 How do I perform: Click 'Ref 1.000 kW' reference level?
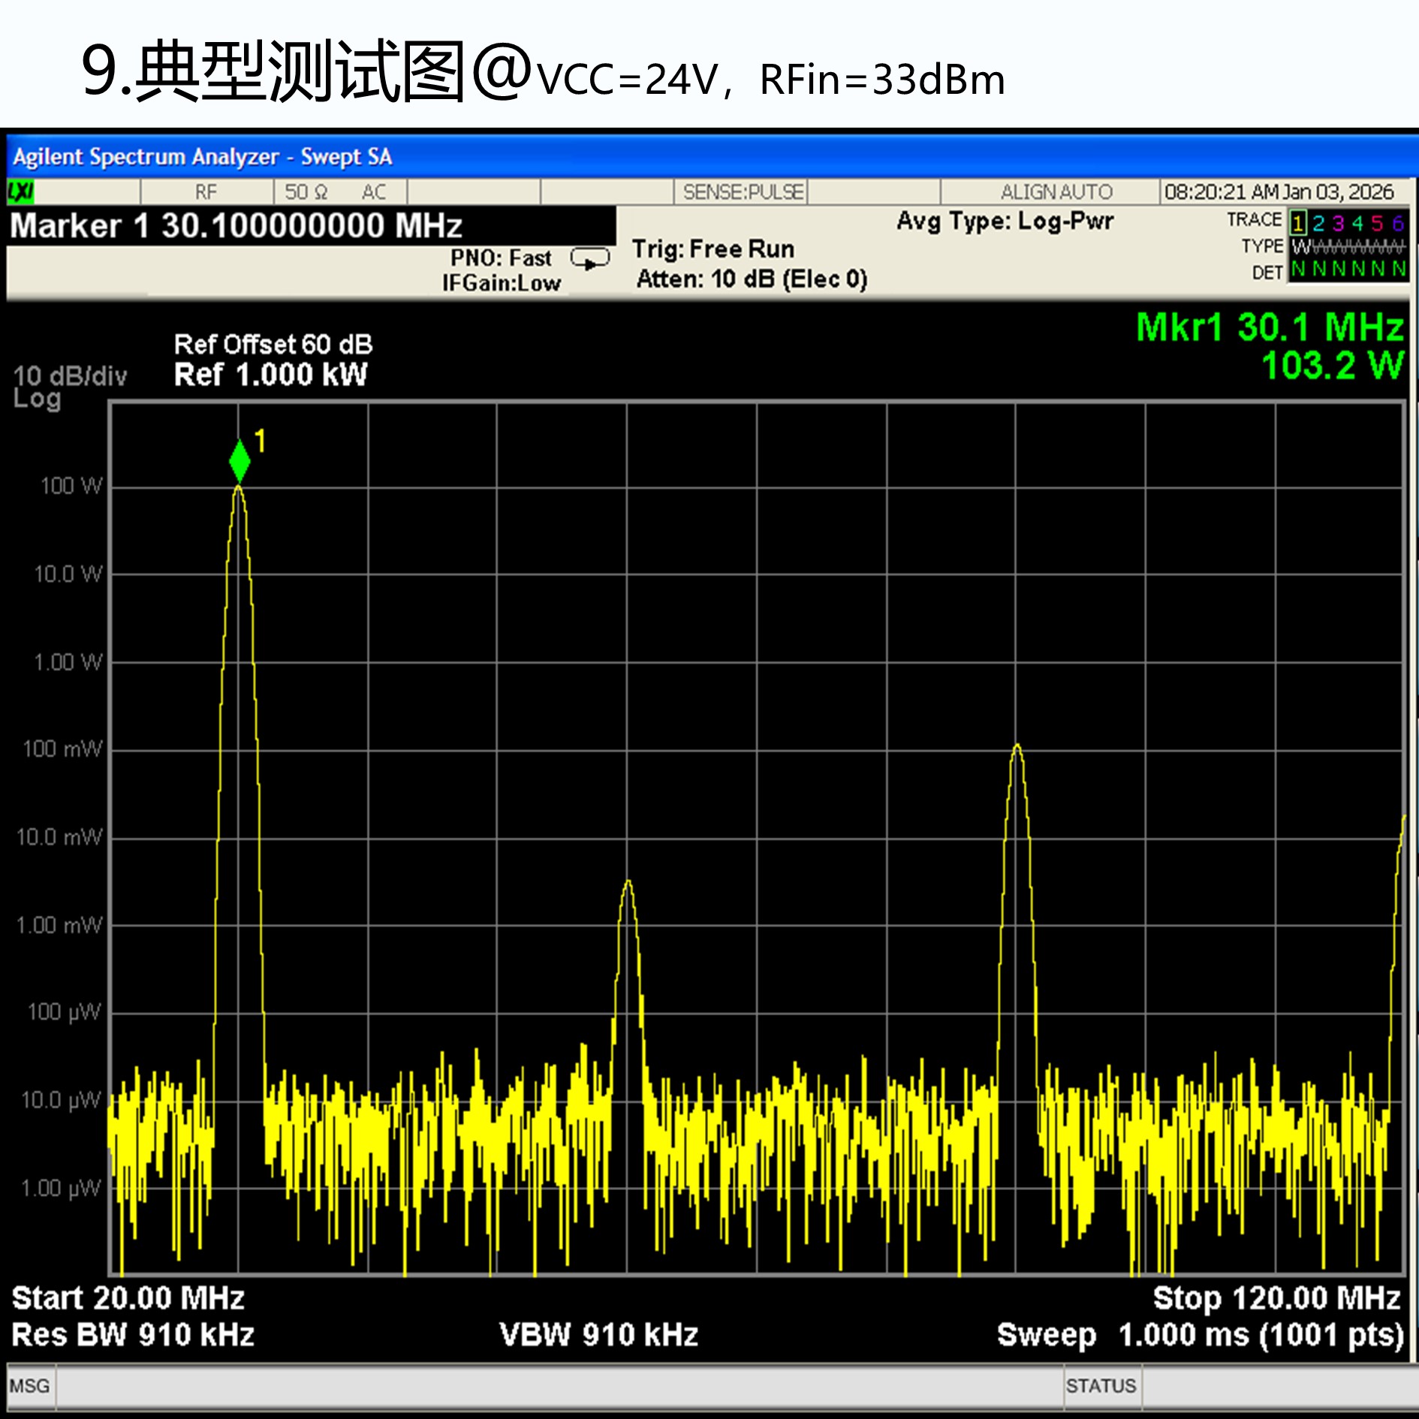271,375
